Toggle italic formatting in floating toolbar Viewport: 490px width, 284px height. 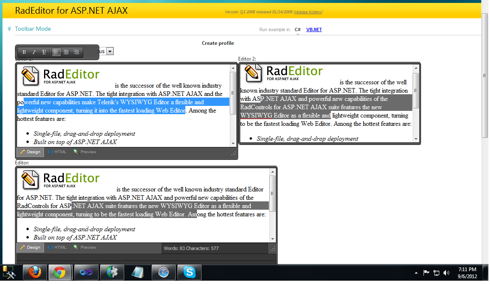click(34, 52)
